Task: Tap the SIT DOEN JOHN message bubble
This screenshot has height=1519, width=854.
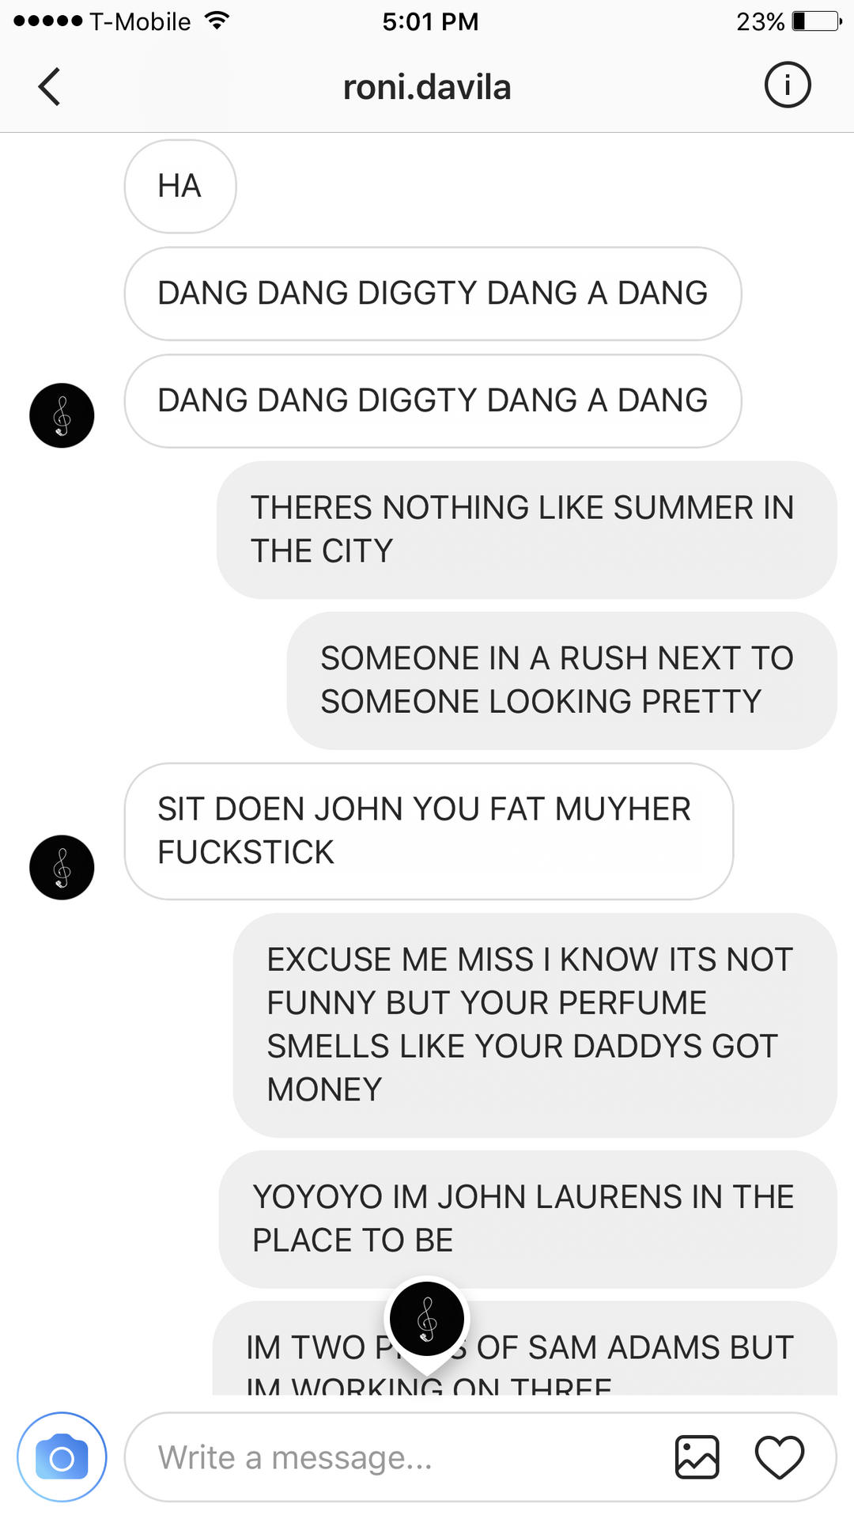Action: (x=429, y=831)
